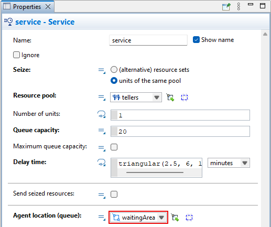Select tellers pool from graphical editor icon

pyautogui.click(x=170, y=98)
